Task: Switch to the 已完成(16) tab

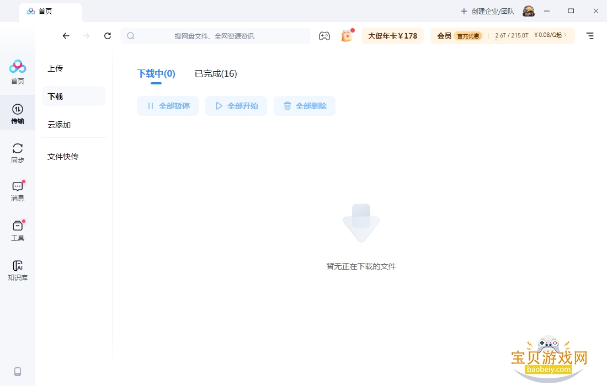Action: pyautogui.click(x=216, y=73)
